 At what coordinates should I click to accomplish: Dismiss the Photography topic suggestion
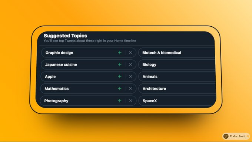131,101
